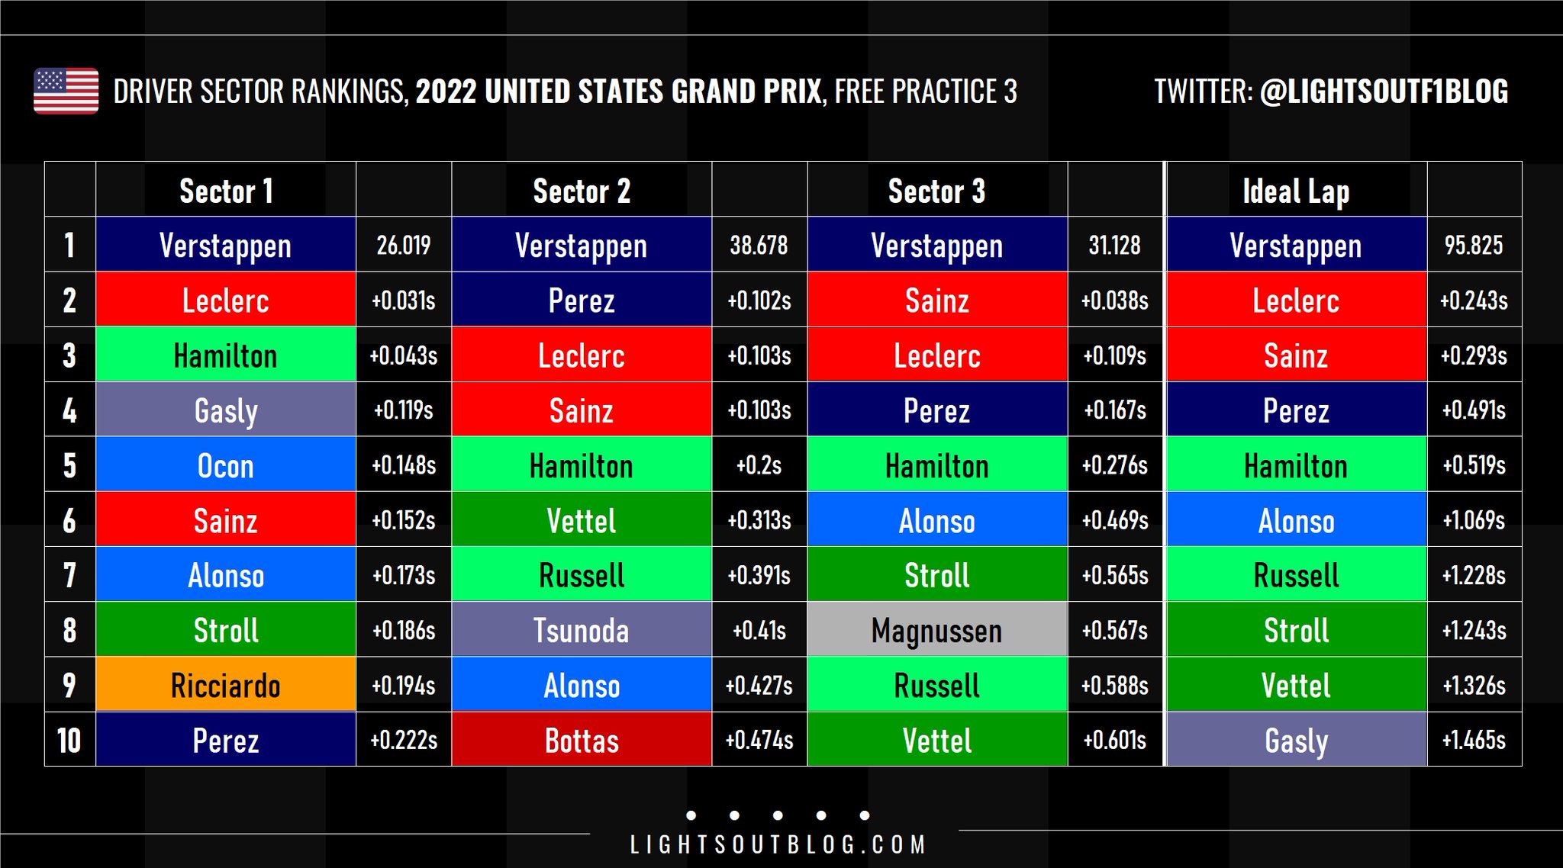1563x868 pixels.
Task: Select the Sector 3 column header
Action: point(937,190)
